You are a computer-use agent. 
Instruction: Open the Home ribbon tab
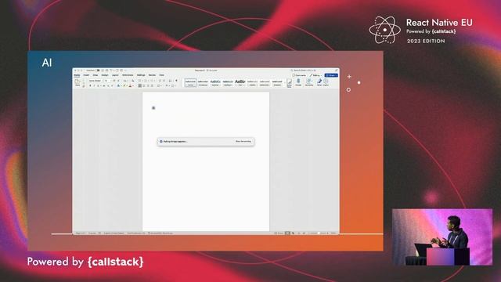77,75
